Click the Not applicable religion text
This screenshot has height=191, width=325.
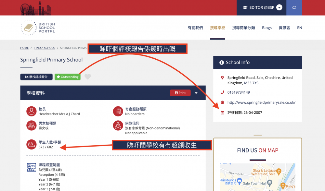(x=136, y=133)
